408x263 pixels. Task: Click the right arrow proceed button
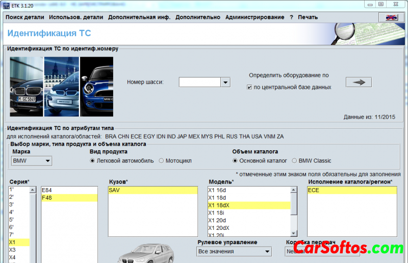coord(359,82)
